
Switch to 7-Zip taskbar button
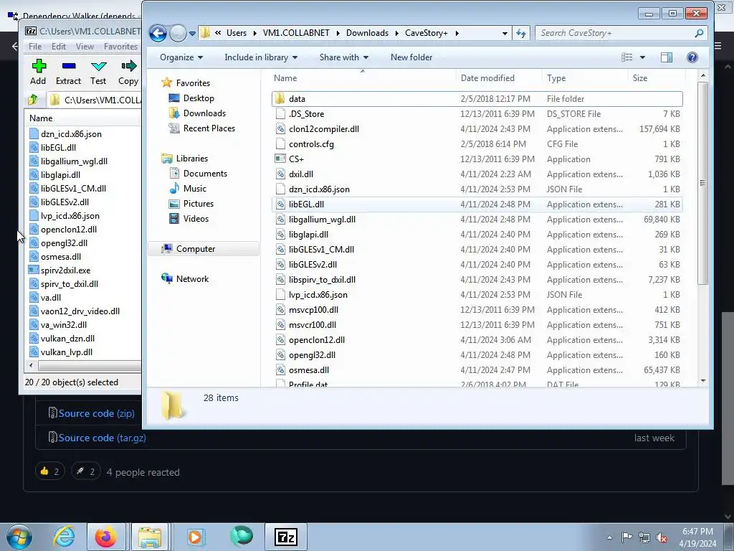286,537
